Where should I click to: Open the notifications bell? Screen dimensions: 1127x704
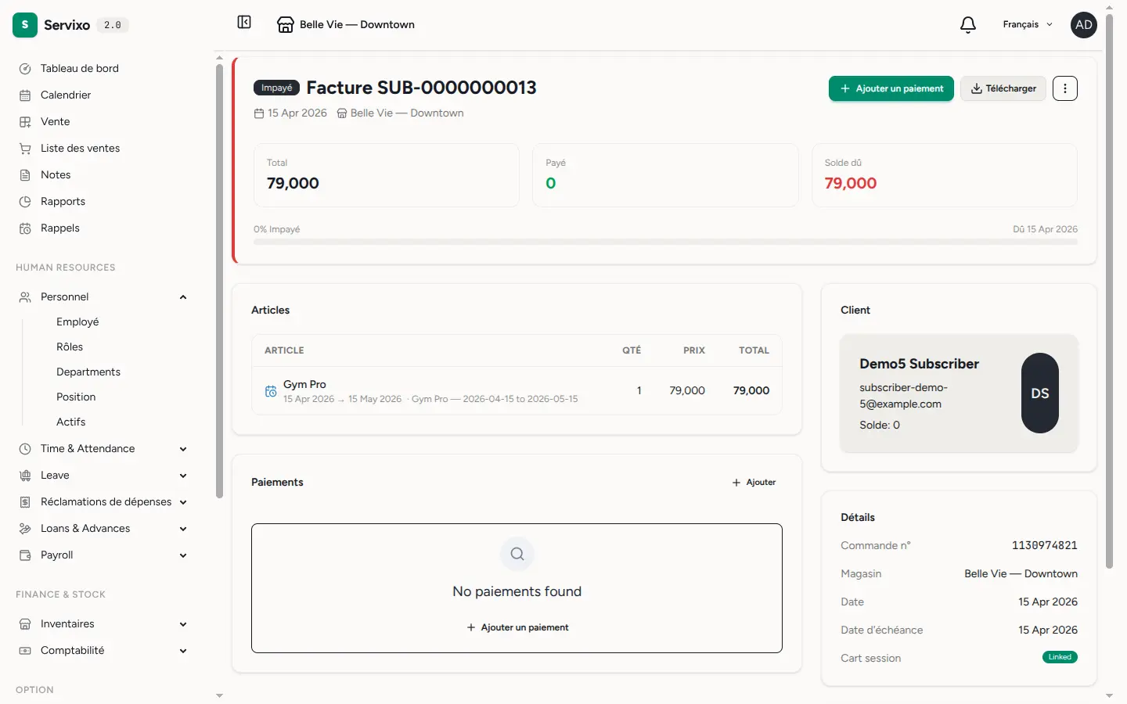tap(968, 25)
